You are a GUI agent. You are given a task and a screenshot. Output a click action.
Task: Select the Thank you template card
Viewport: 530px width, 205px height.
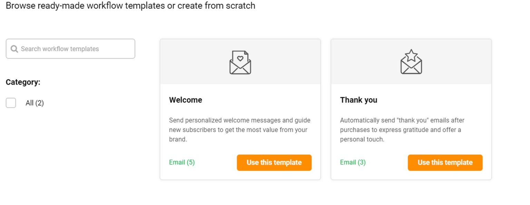[411, 109]
